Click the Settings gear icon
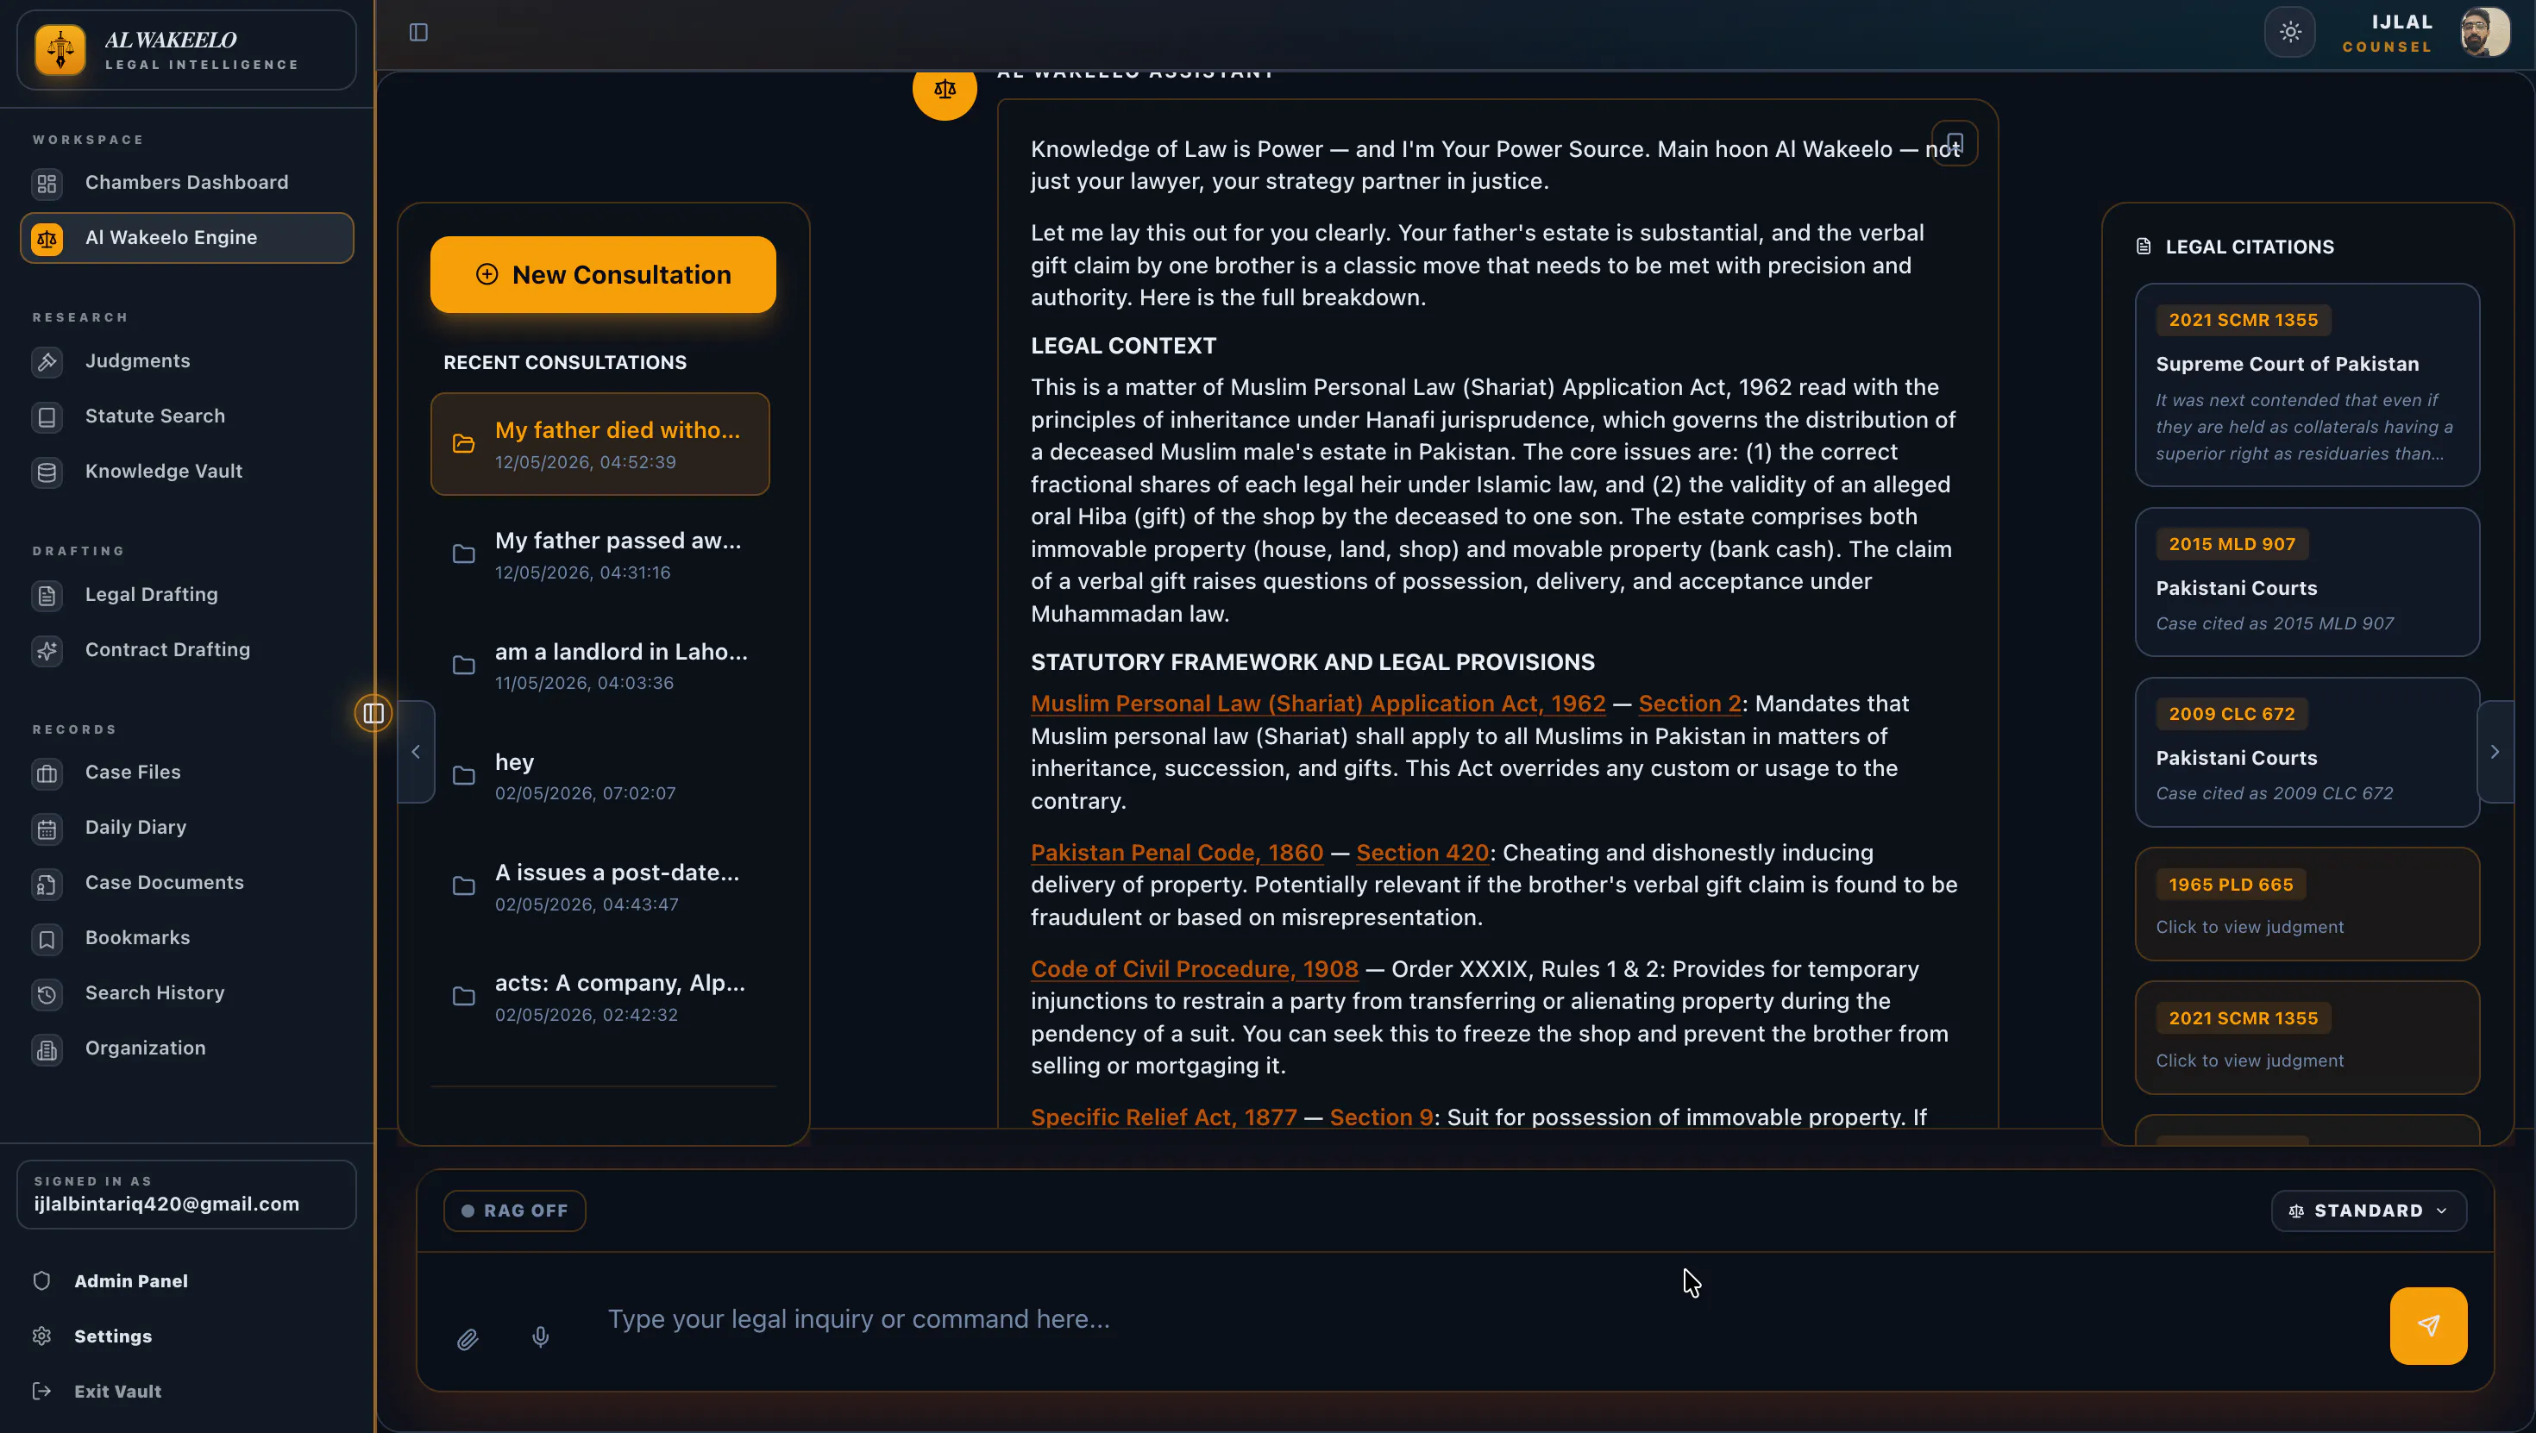The height and width of the screenshot is (1433, 2536). point(41,1336)
